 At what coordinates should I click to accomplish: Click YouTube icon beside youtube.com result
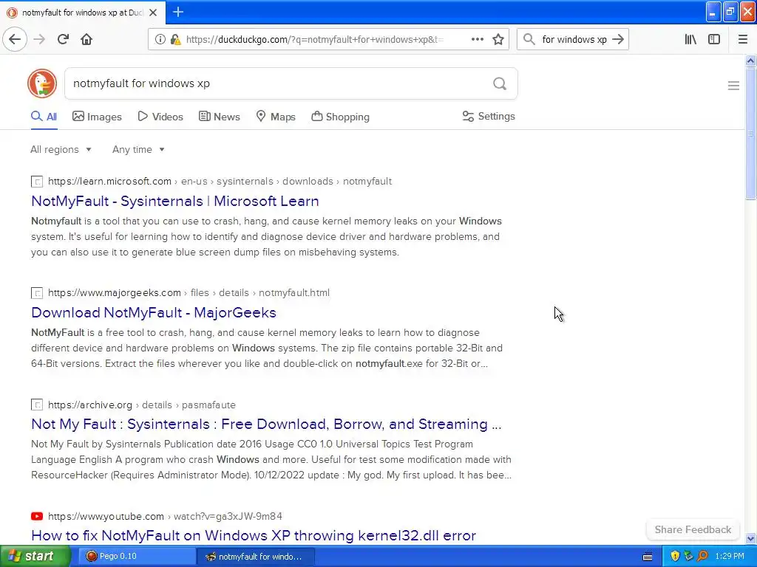[x=37, y=516]
